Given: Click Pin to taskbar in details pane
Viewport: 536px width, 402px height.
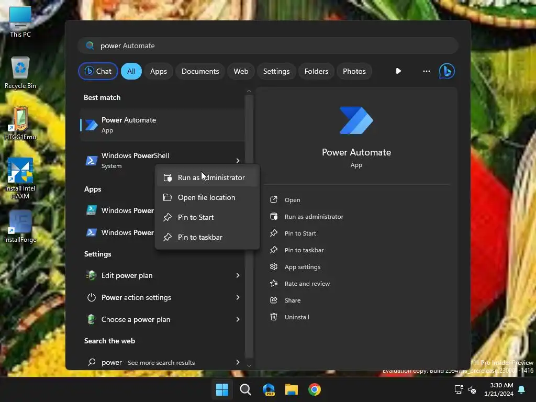Looking at the screenshot, I should (304, 250).
